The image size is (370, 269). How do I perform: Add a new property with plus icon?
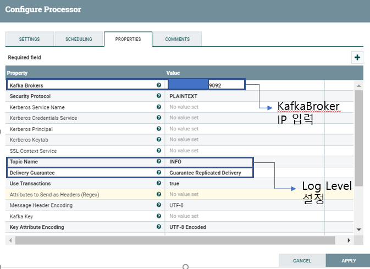tap(357, 57)
